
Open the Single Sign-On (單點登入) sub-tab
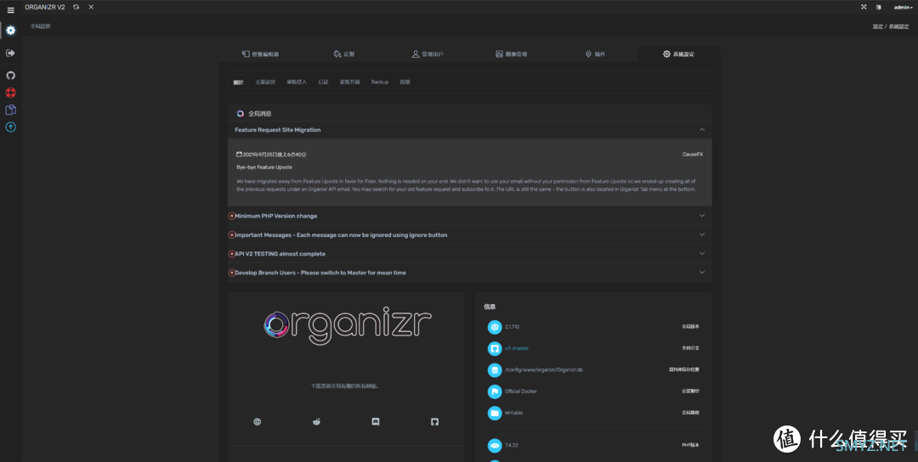pos(297,82)
